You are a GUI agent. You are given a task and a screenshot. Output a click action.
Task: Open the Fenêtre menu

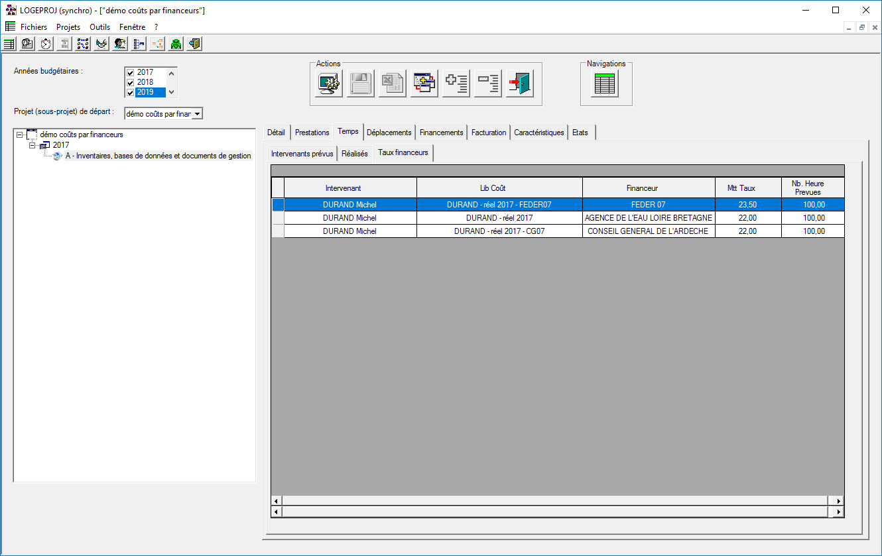point(133,27)
